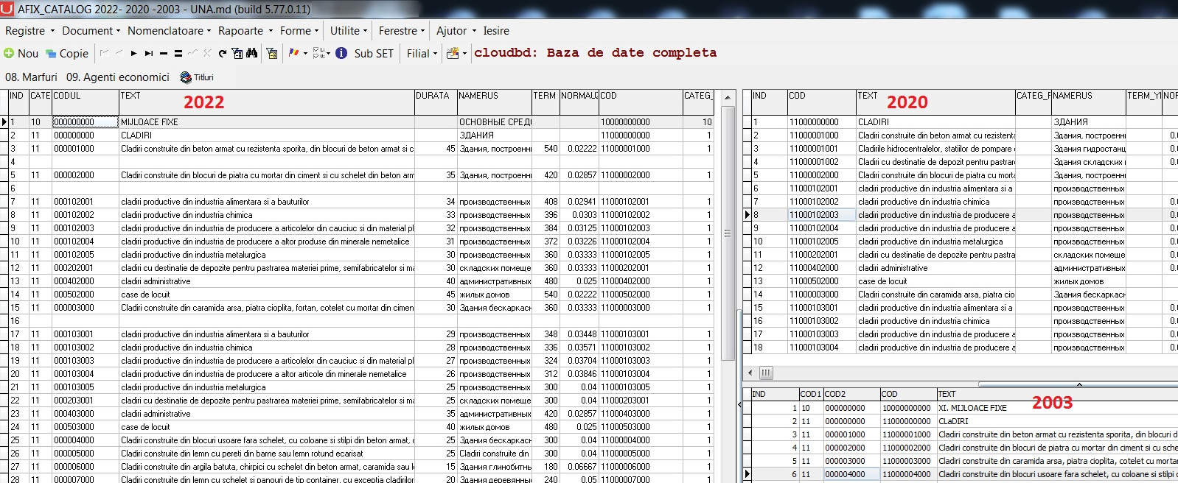Click the 'case de locuit' row 14 in 2022 grid
Viewport: 1178px width, 483px height.
tap(266, 295)
